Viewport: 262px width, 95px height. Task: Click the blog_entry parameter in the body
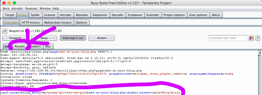point(32,93)
